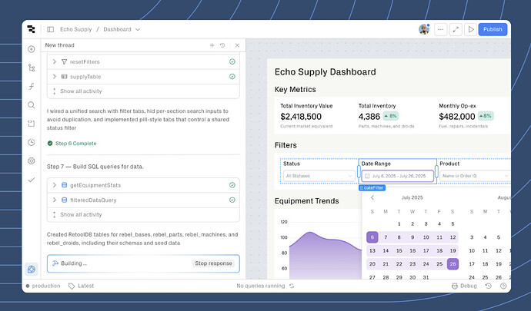Start a new thread with plus icon
The image size is (531, 311).
tap(212, 45)
